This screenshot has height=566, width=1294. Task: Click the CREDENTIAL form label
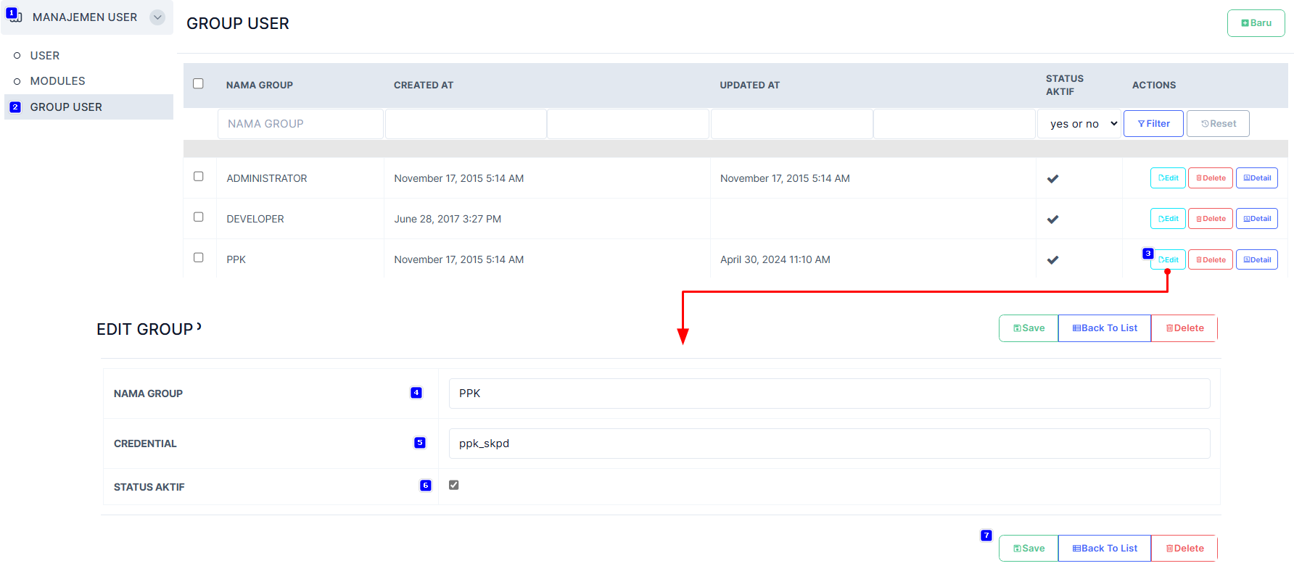(145, 444)
